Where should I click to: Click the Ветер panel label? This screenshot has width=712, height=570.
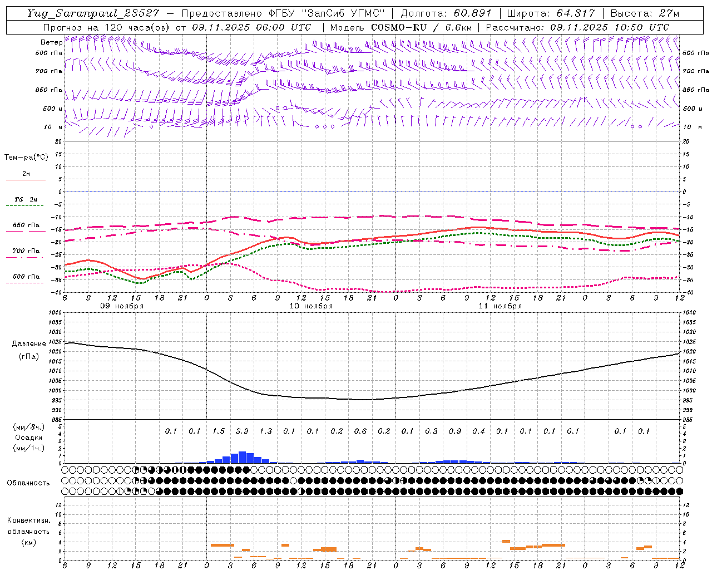51,42
